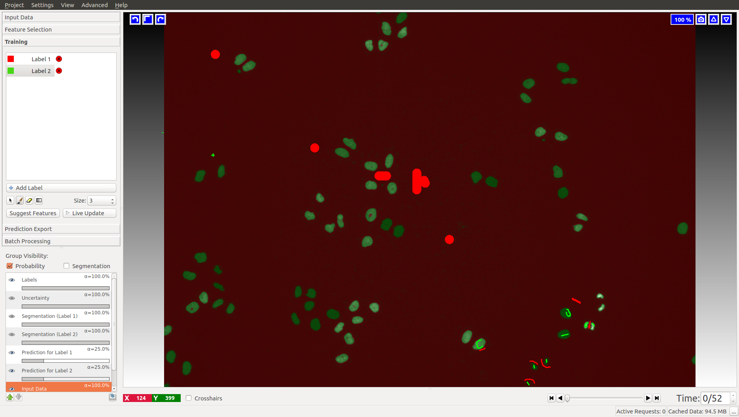Open the Project menu
The width and height of the screenshot is (739, 417).
pyautogui.click(x=14, y=5)
